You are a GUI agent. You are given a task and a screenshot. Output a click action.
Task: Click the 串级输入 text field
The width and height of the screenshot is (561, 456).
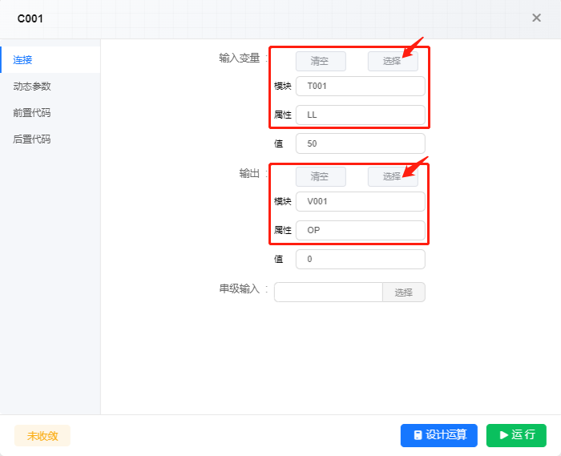click(329, 293)
